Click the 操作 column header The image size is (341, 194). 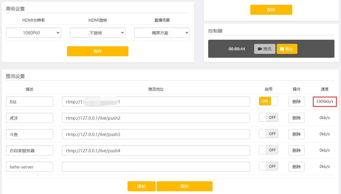pyautogui.click(x=297, y=89)
